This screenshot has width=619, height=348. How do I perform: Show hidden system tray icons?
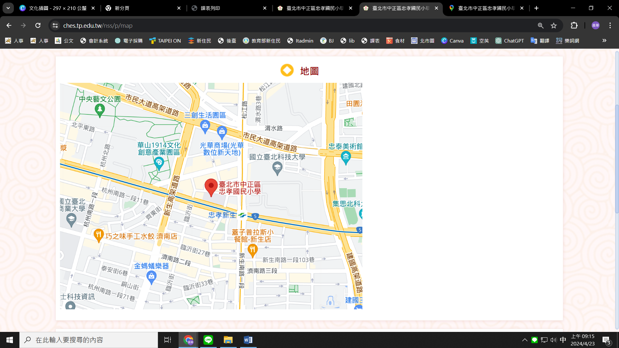[525, 340]
